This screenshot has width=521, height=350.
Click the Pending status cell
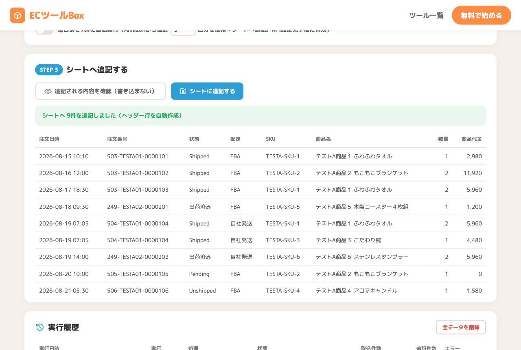tap(199, 274)
